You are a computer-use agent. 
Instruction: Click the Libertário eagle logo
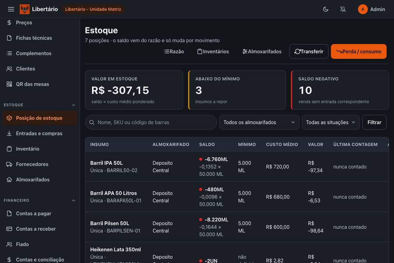25,9
